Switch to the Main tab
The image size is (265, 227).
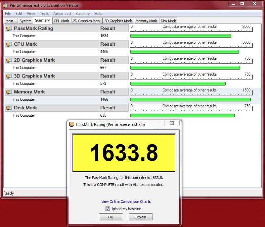click(x=11, y=21)
